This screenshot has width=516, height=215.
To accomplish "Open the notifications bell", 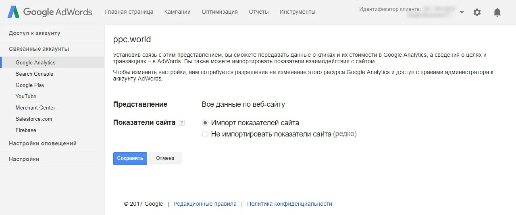I will (x=497, y=12).
